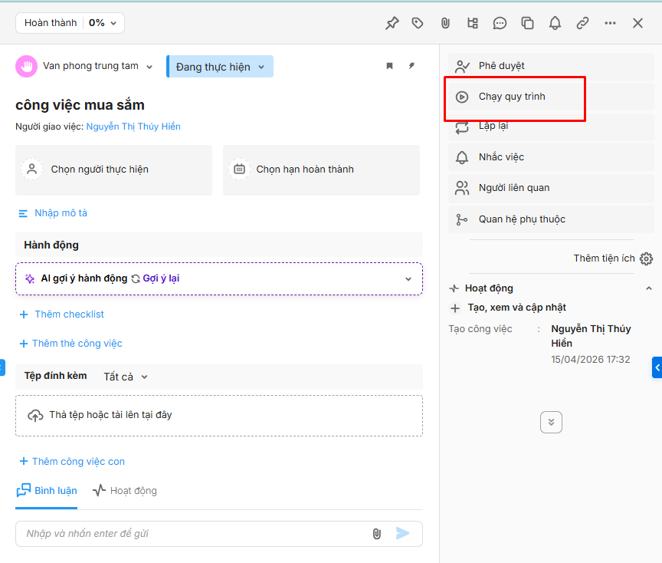Select the Bình luận tab

point(47,491)
